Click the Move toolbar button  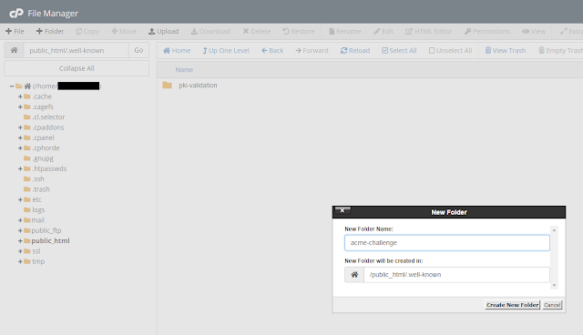(x=124, y=31)
